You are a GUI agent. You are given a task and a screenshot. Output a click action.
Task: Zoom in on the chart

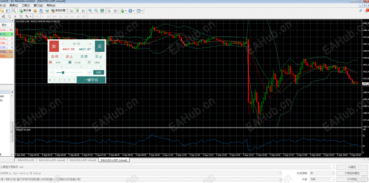(90, 10)
